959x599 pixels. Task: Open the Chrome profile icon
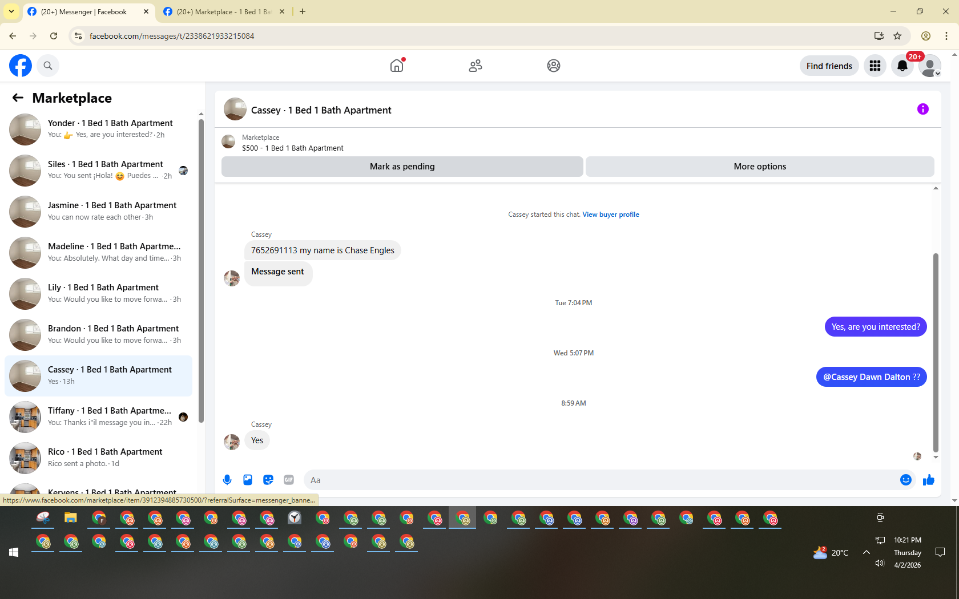tap(926, 36)
